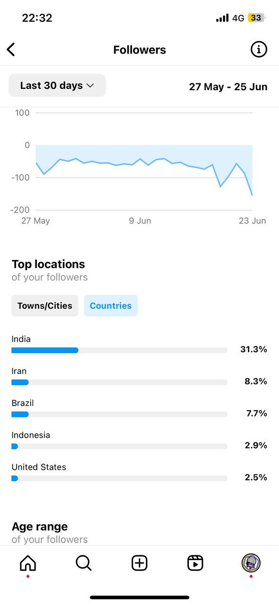Tap the follower growth line chart
The width and height of the screenshot is (279, 605).
tap(144, 166)
